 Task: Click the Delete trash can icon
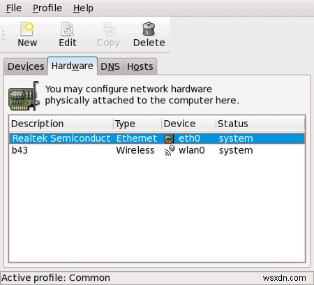click(x=149, y=29)
